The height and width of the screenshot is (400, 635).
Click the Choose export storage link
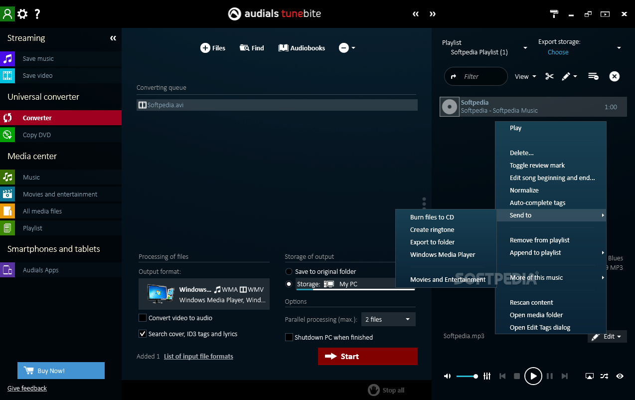(x=558, y=52)
